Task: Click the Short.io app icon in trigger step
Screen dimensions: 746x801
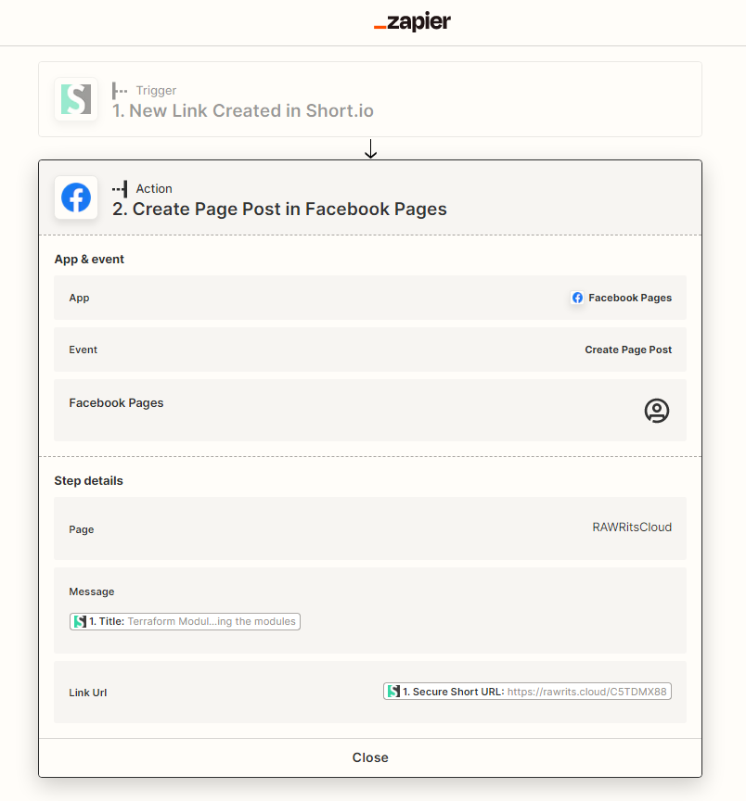Action: pos(76,99)
